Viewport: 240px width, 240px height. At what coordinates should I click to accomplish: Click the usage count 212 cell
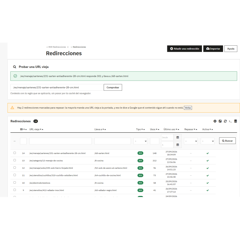click(x=155, y=161)
